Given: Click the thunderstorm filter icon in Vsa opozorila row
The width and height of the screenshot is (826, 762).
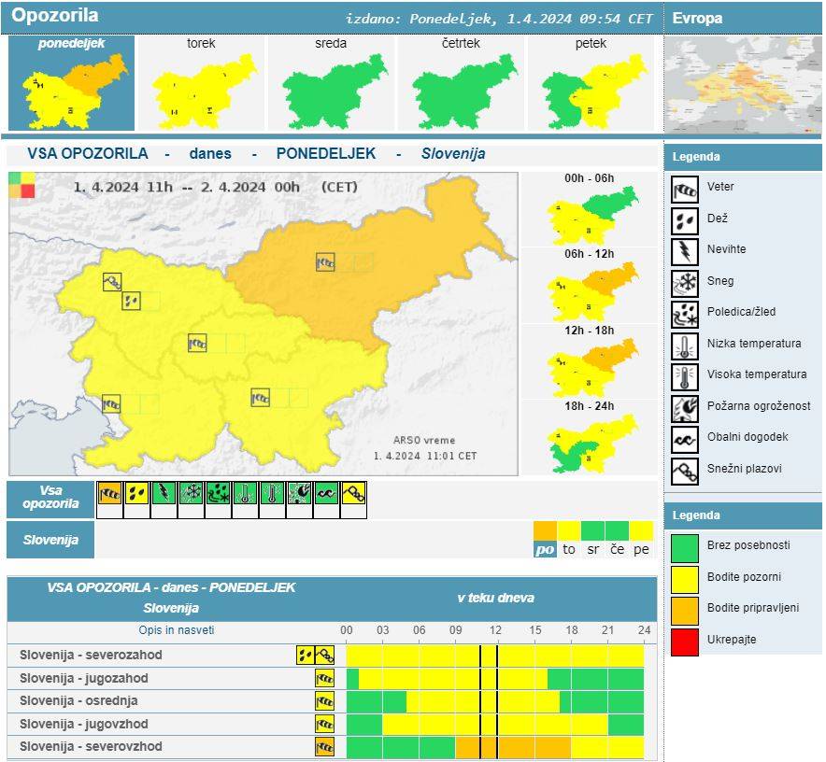Looking at the screenshot, I should (164, 494).
